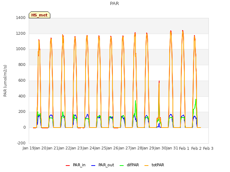
Task: Click the PAR chart title
Action: coord(114,4)
